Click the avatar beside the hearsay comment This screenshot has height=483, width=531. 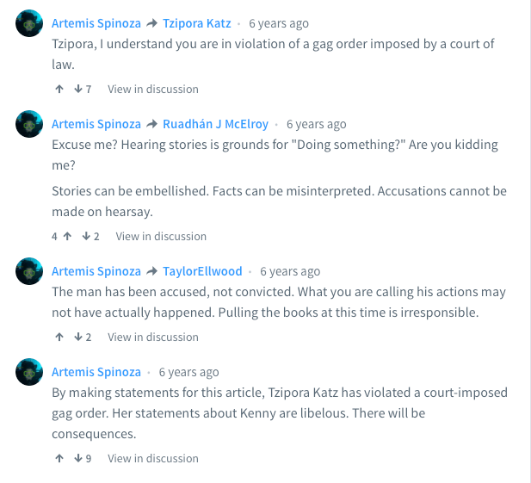point(29,125)
